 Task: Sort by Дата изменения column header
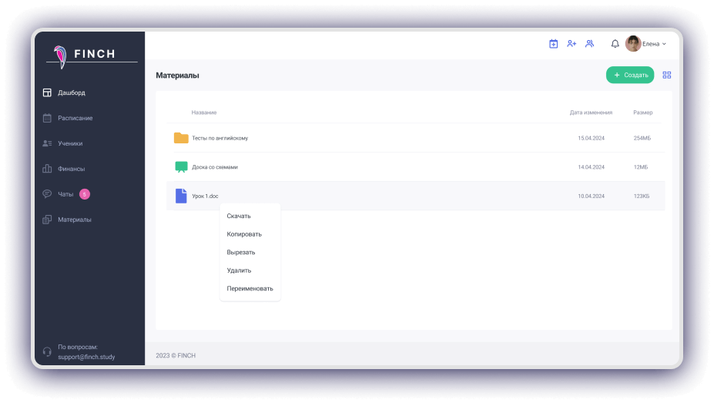pos(591,113)
